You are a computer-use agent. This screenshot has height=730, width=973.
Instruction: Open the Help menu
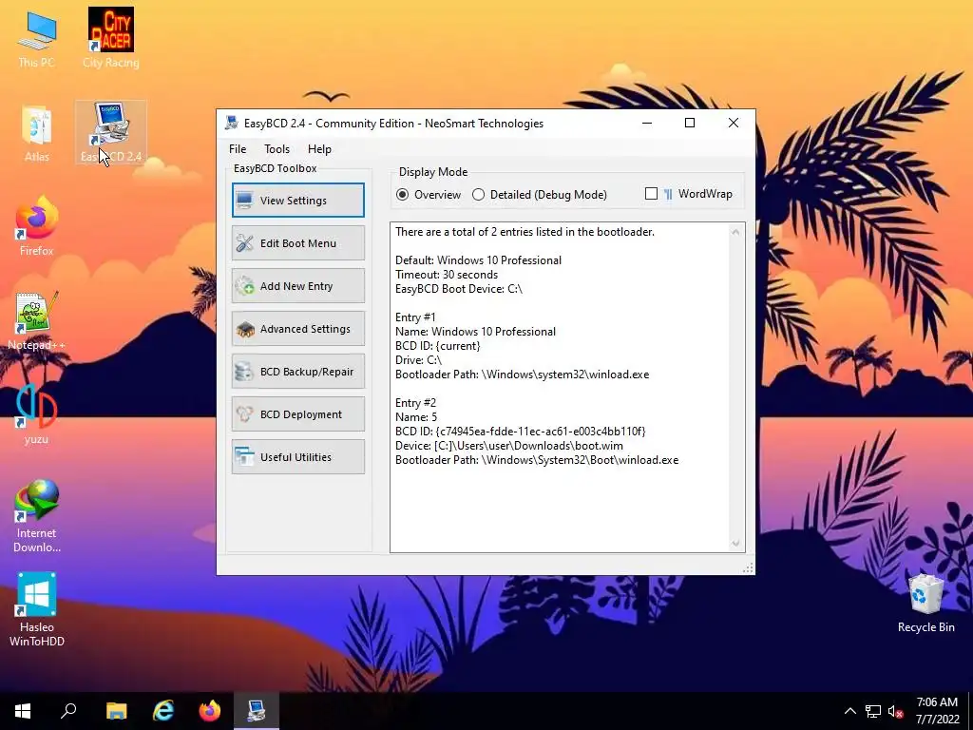[x=319, y=149]
